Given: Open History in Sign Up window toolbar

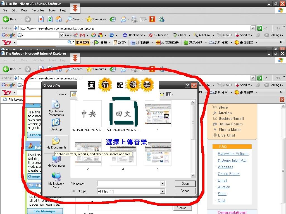Looking at the screenshot, I should 113,19.
